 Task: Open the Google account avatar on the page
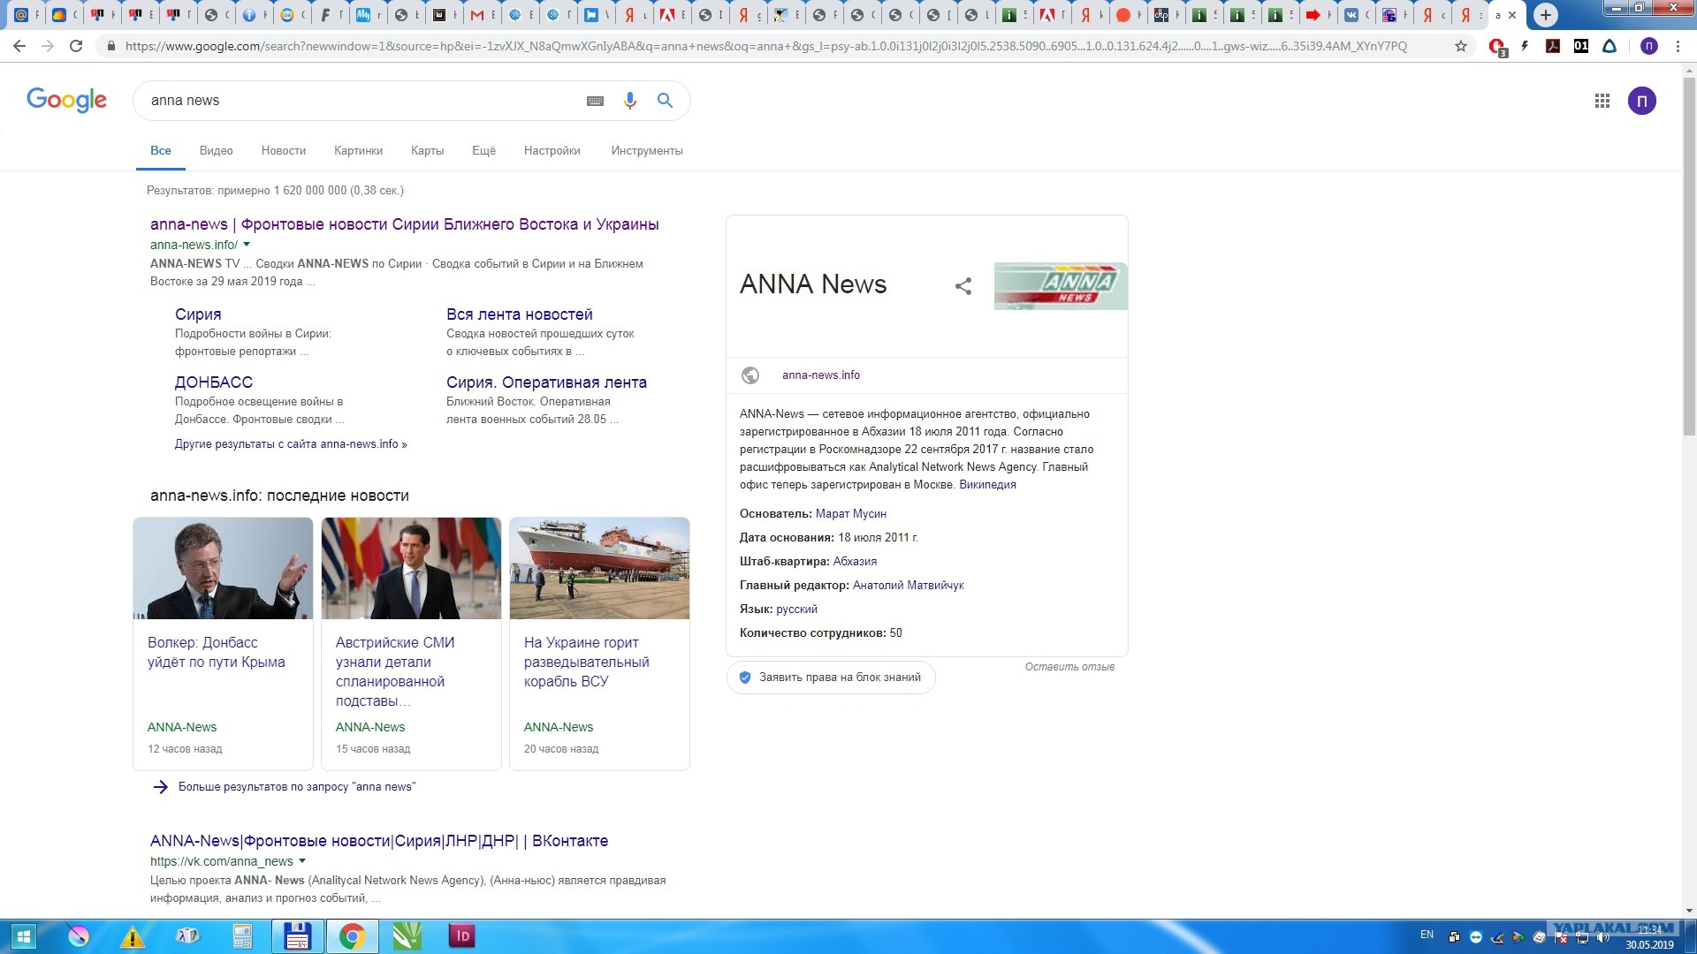point(1642,101)
